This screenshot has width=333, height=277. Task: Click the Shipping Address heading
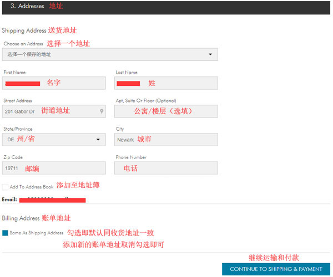[x=24, y=30]
